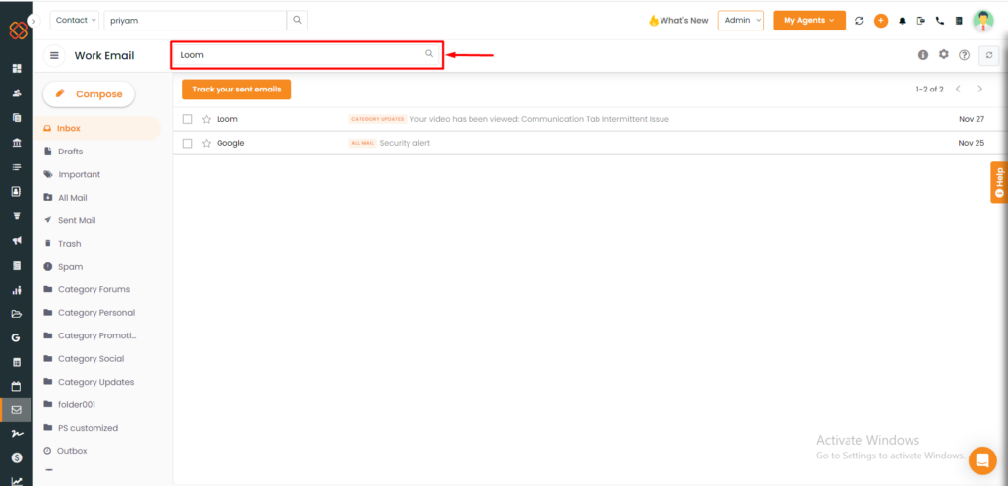Click the question mark help icon
Viewport: 1008px width, 486px height.
click(x=965, y=55)
